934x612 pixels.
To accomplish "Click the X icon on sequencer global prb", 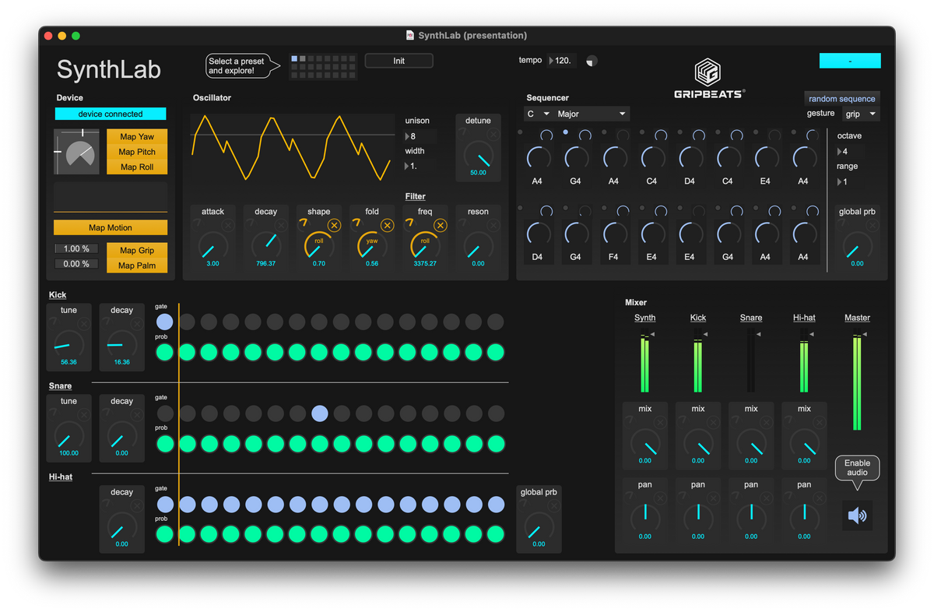I will pos(872,225).
